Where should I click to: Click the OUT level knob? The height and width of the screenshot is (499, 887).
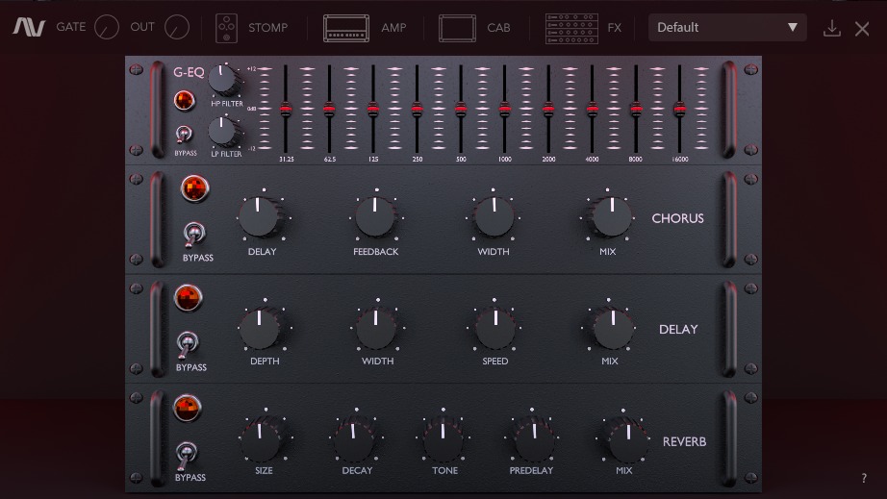[177, 27]
